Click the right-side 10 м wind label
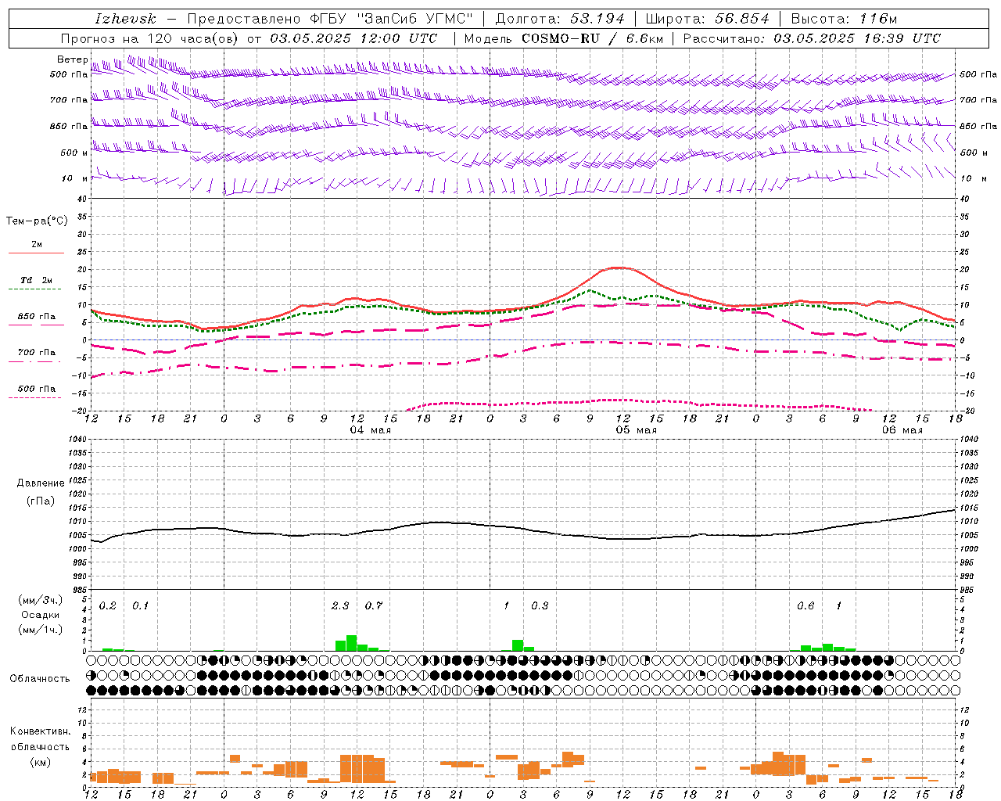1001x801 pixels. [x=973, y=178]
